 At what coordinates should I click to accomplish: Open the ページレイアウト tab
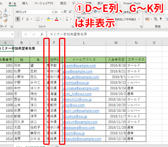[44, 3]
